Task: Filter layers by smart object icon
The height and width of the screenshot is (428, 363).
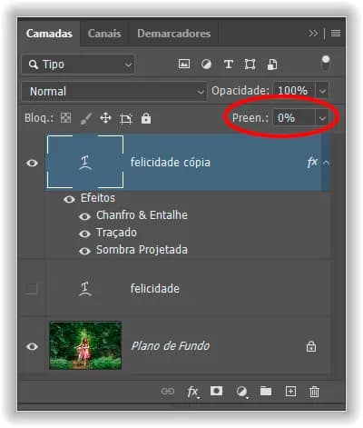Action: (272, 65)
